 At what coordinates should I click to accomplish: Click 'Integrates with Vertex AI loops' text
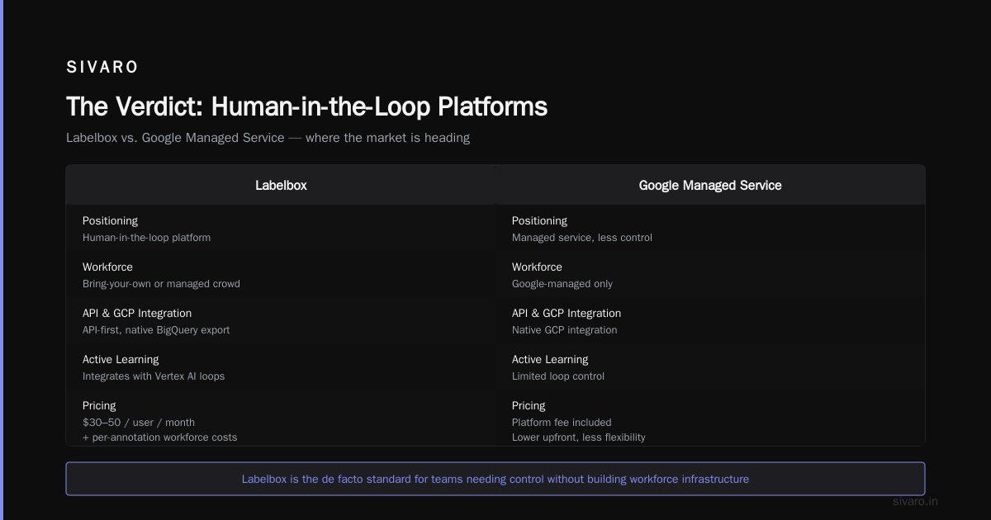[x=154, y=376]
